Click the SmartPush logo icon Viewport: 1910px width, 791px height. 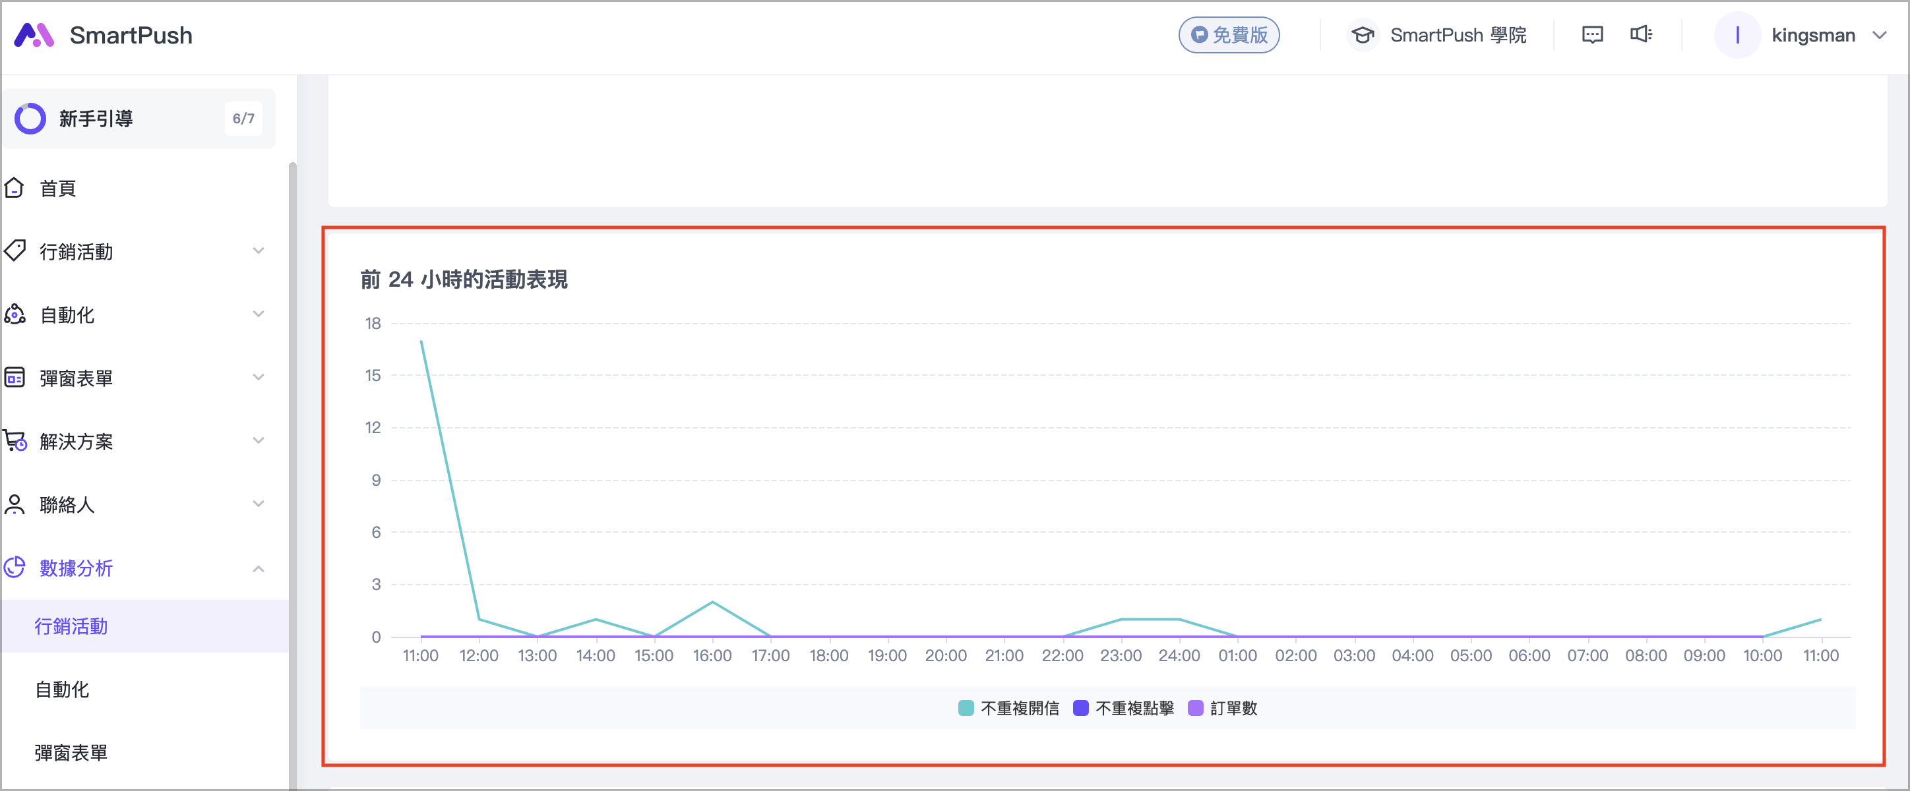(34, 35)
